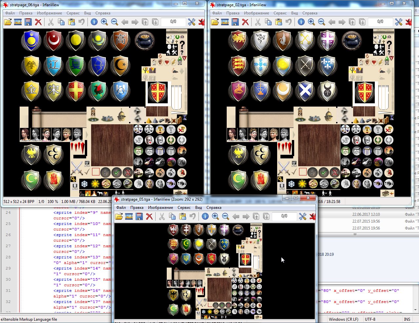Undo icon in stratpage_05 toolbar
This screenshot has height=323, width=419.
(193, 216)
